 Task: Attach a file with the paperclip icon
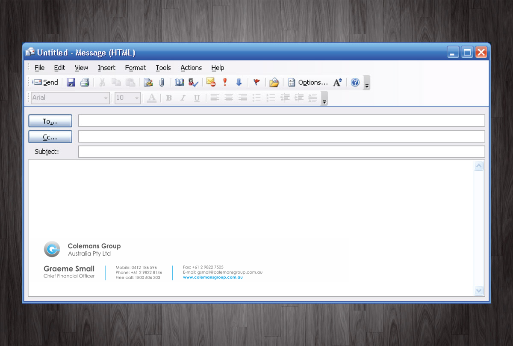click(162, 82)
